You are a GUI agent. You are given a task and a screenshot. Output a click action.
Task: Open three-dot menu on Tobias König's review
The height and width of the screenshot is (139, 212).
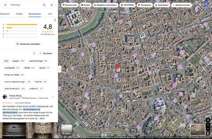pos(53,97)
